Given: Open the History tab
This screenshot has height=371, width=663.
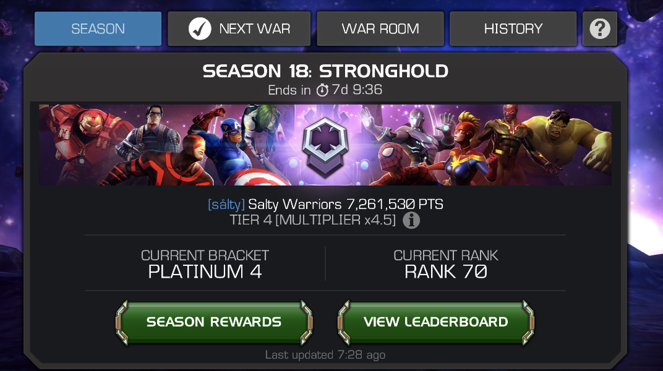Looking at the screenshot, I should (513, 28).
